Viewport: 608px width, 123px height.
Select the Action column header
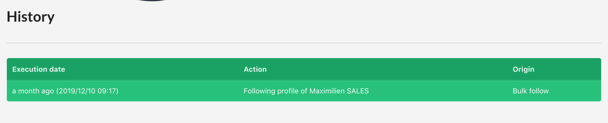(x=255, y=69)
